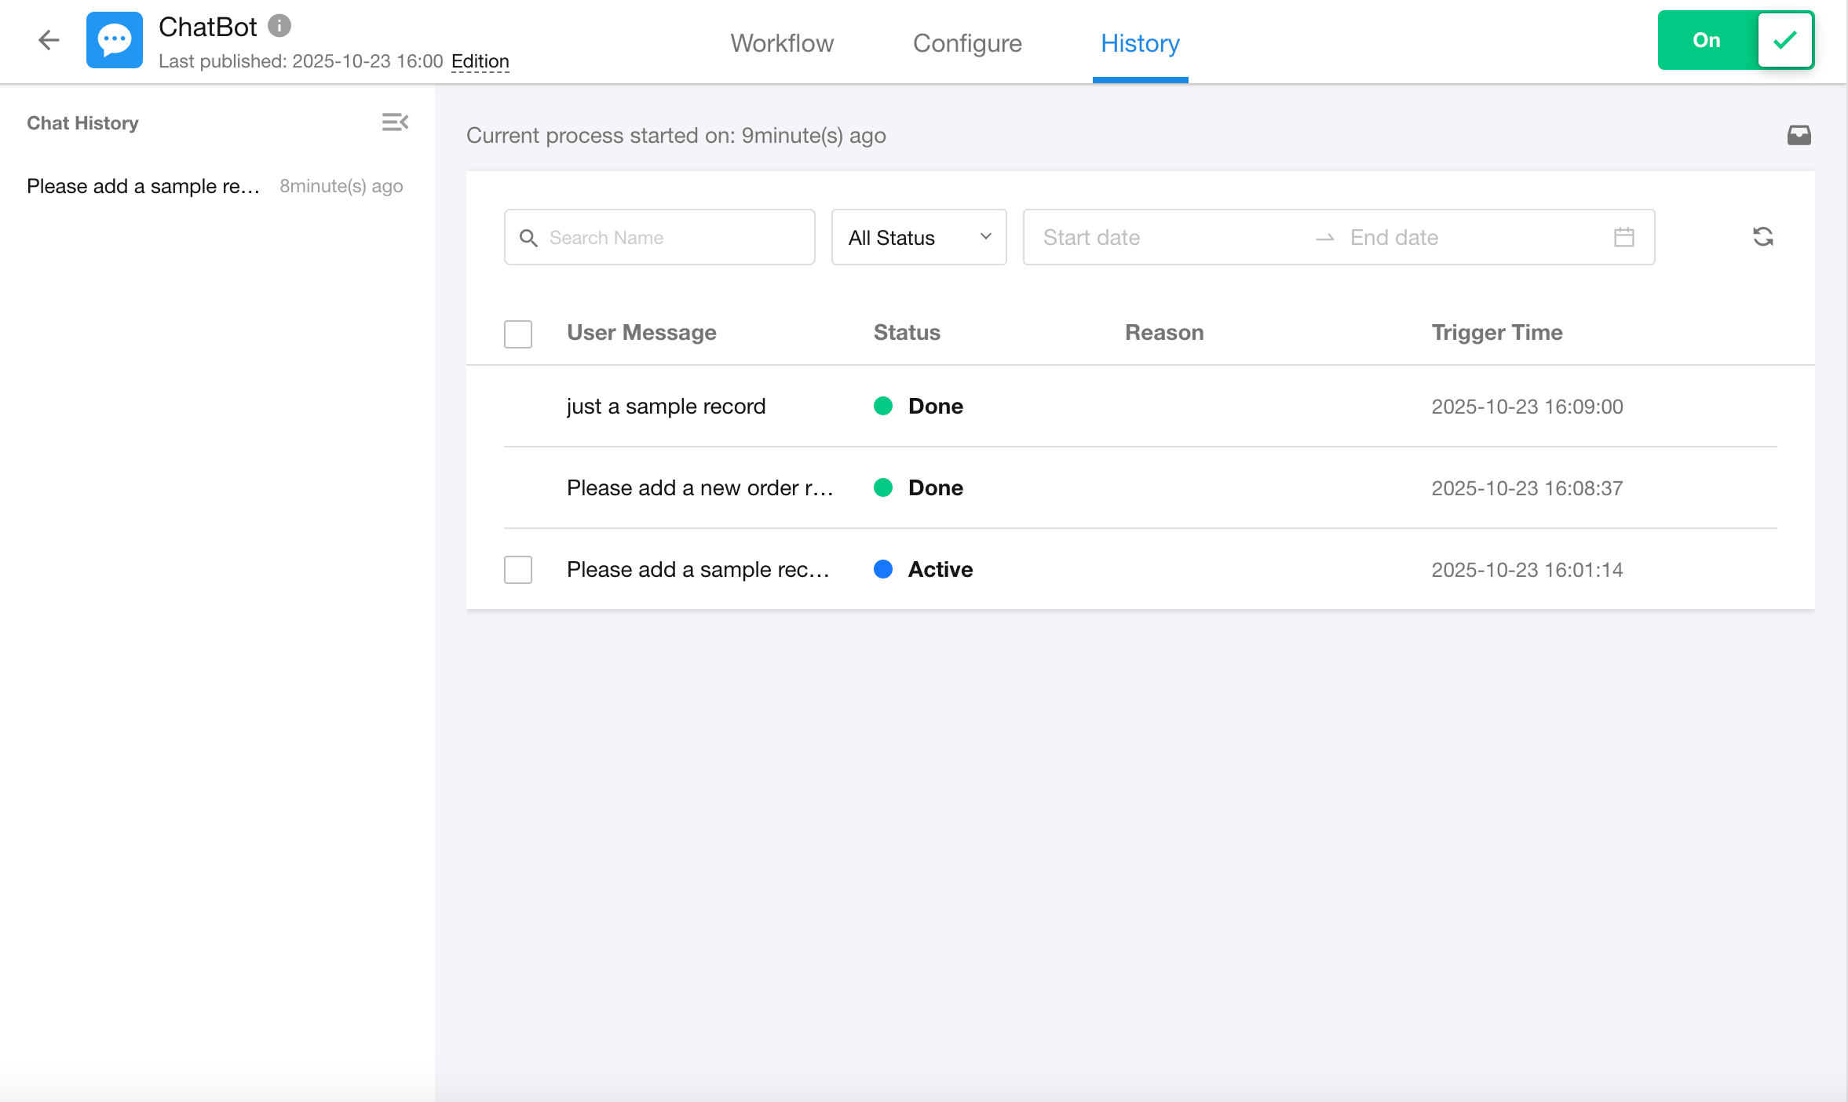Click the blue ChatBot app icon
This screenshot has width=1848, height=1102.
(115, 40)
